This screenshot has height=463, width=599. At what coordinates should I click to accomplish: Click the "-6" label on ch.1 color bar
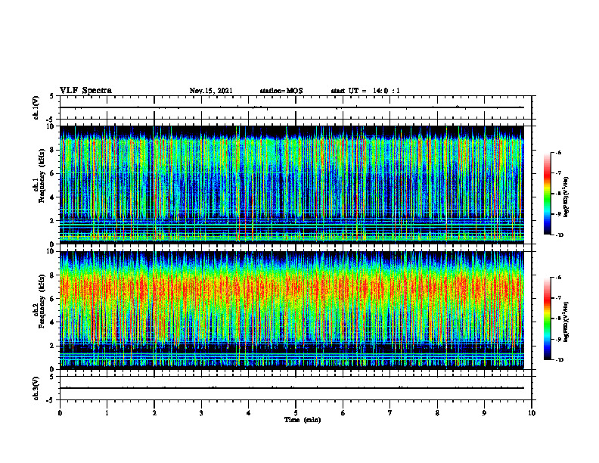pyautogui.click(x=559, y=152)
